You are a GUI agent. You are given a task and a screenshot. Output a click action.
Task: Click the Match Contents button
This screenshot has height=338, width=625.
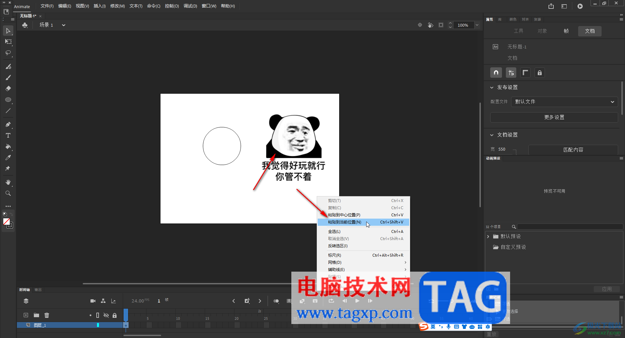click(x=573, y=150)
